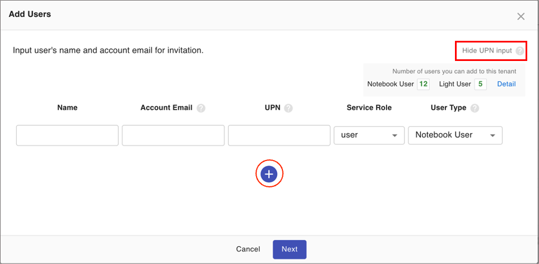Open the UPN column help icon
The image size is (539, 264).
tap(289, 109)
